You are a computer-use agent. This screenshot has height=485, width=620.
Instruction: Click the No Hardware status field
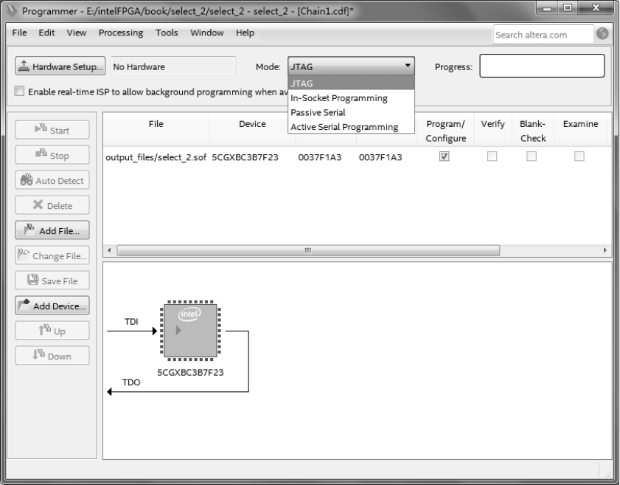pyautogui.click(x=173, y=66)
